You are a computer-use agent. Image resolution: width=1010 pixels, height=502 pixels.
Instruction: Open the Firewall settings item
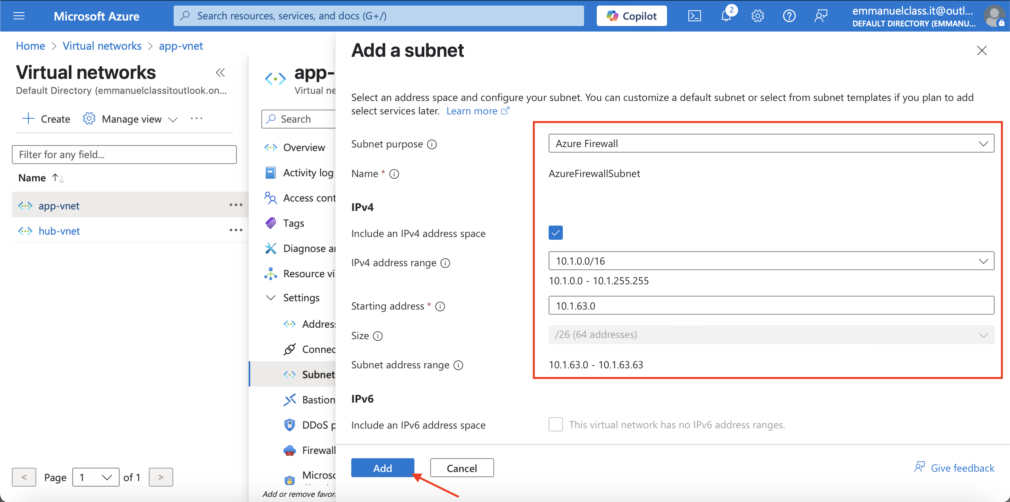pos(309,450)
